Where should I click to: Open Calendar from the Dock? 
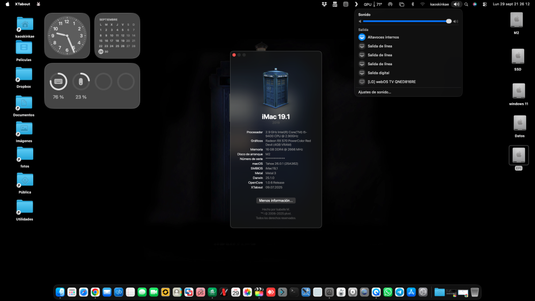coord(235,292)
